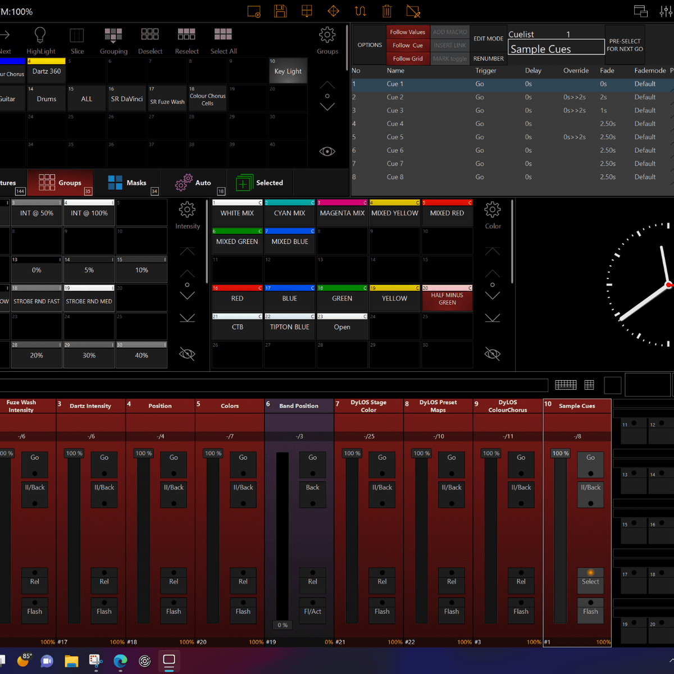
Task: Switch to the Selected tab
Action: coord(259,183)
